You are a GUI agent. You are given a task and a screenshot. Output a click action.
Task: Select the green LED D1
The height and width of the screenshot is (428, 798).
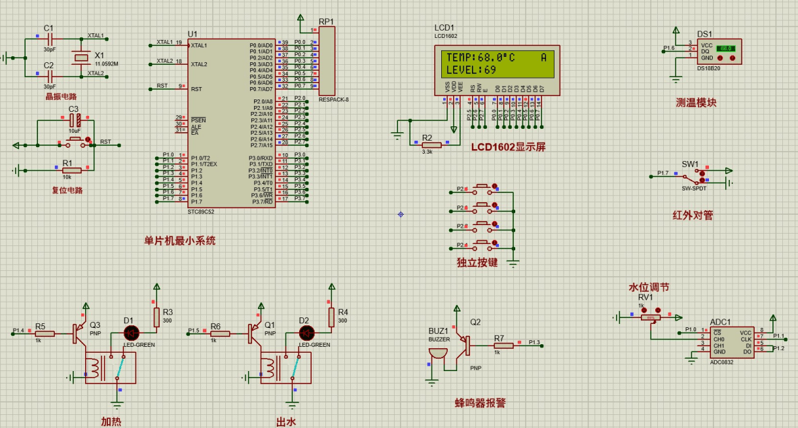pyautogui.click(x=130, y=333)
